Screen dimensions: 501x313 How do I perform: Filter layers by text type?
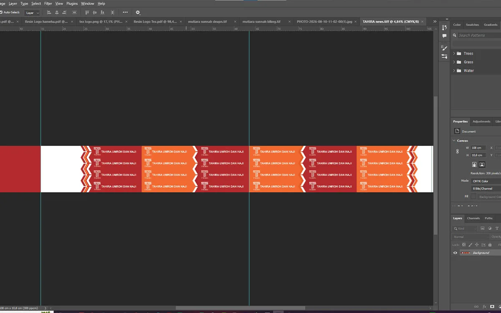coord(497,229)
